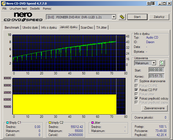Click the Ocena jakości score value

pyautogui.click(x=165, y=118)
